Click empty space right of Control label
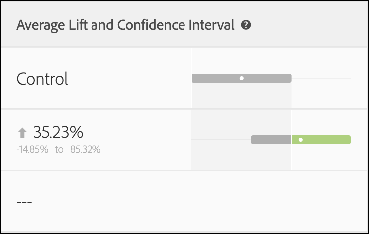The width and height of the screenshot is (369, 234). pos(129,79)
